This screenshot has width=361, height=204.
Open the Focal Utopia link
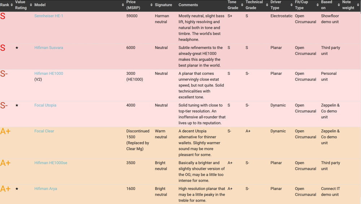click(45, 105)
